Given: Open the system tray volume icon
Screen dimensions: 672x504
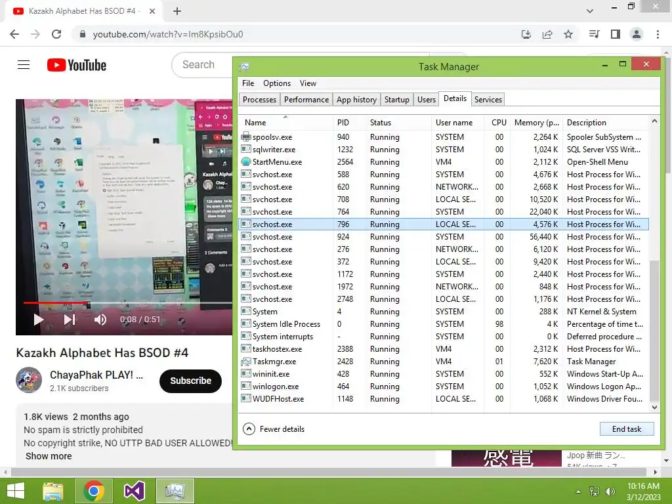Looking at the screenshot, I should tap(610, 492).
